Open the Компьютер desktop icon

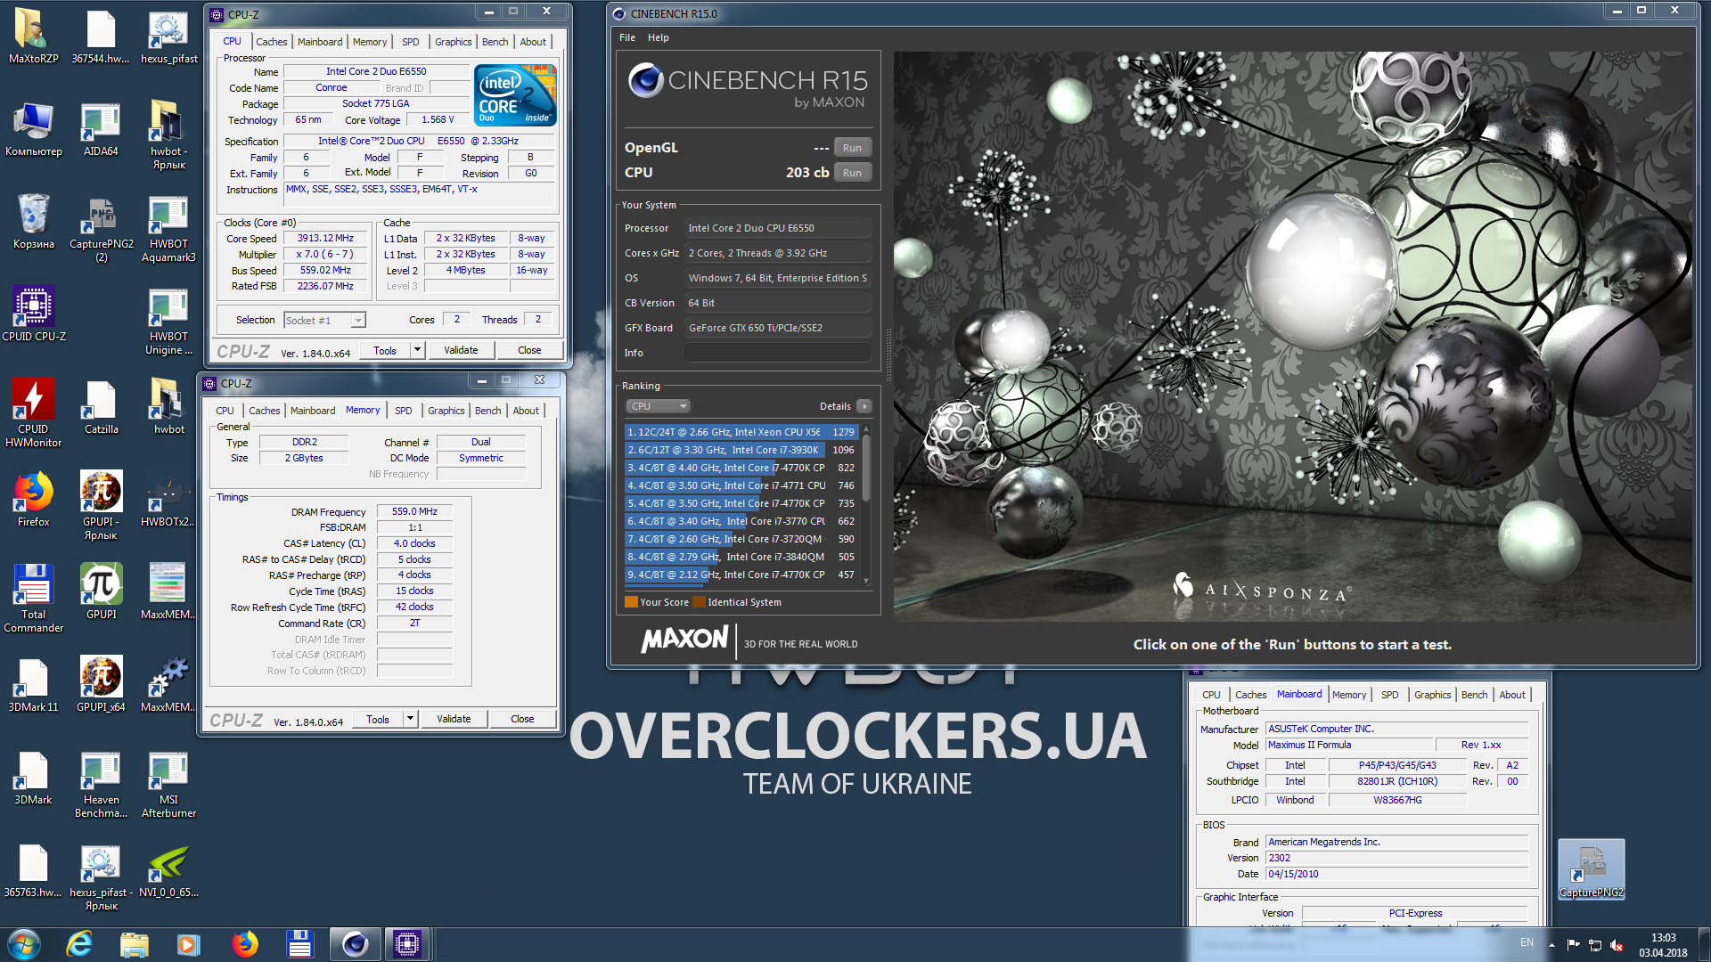33,129
